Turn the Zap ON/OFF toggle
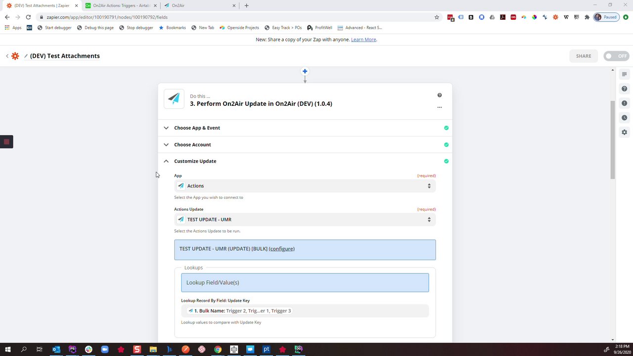633x356 pixels. (x=616, y=56)
